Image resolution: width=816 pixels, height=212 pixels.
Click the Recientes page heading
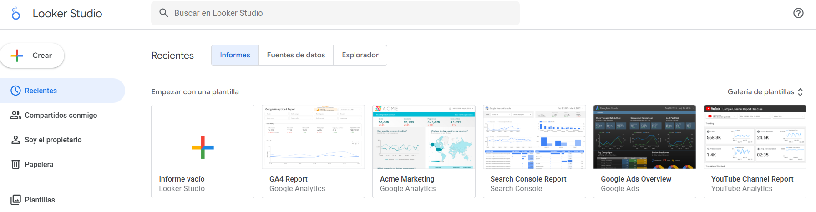[172, 56]
